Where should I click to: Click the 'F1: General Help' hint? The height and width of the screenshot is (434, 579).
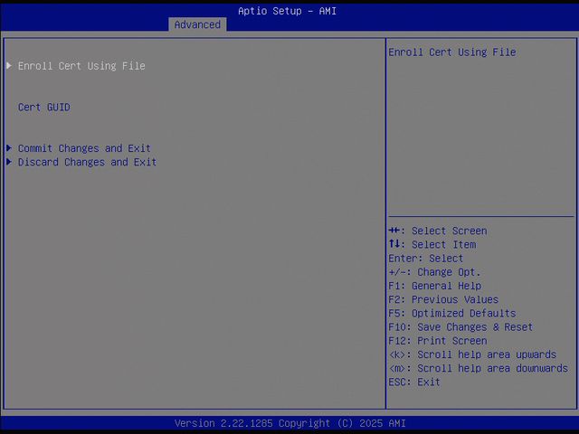[x=434, y=286]
